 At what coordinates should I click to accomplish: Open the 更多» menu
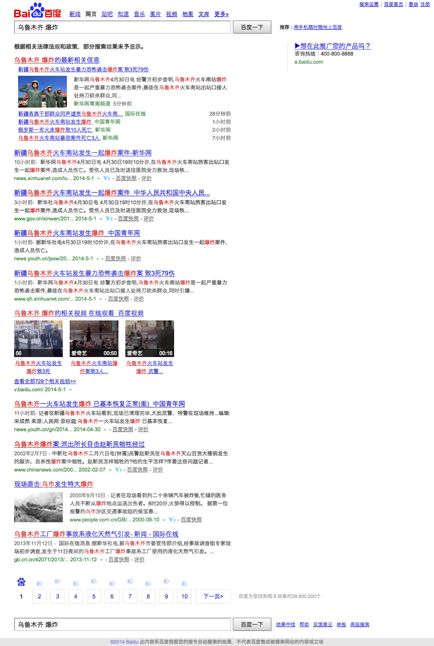(x=222, y=14)
